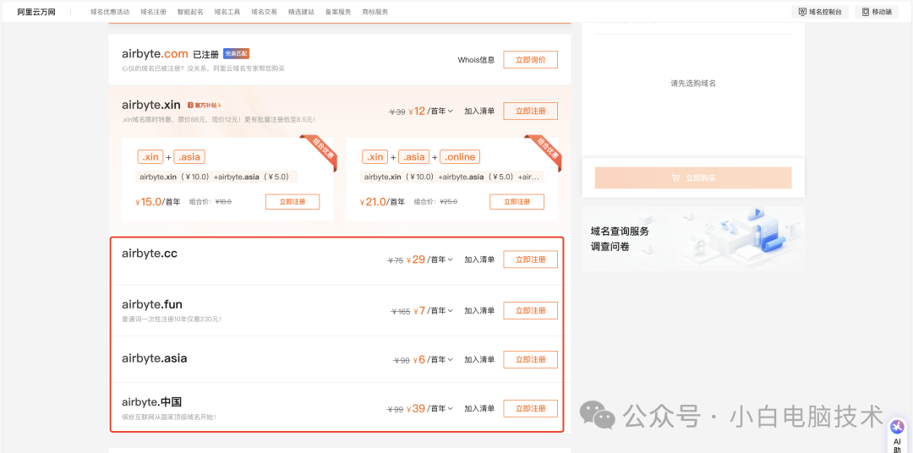
Task: Open the 智能起名 menu item
Action: click(x=190, y=12)
